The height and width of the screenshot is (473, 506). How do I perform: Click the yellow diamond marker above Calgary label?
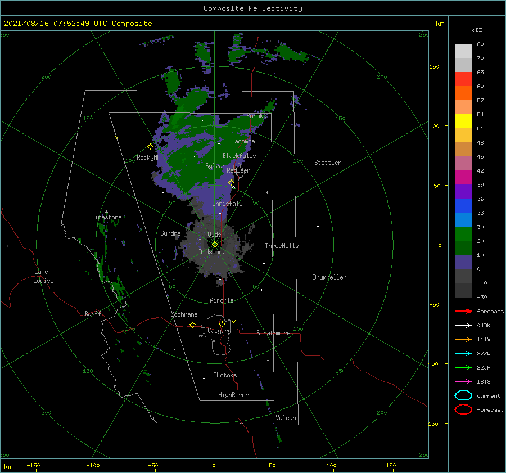(x=222, y=324)
